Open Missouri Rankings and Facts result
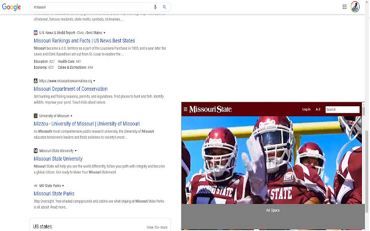Screen dimensions: 370x231 click(84, 40)
